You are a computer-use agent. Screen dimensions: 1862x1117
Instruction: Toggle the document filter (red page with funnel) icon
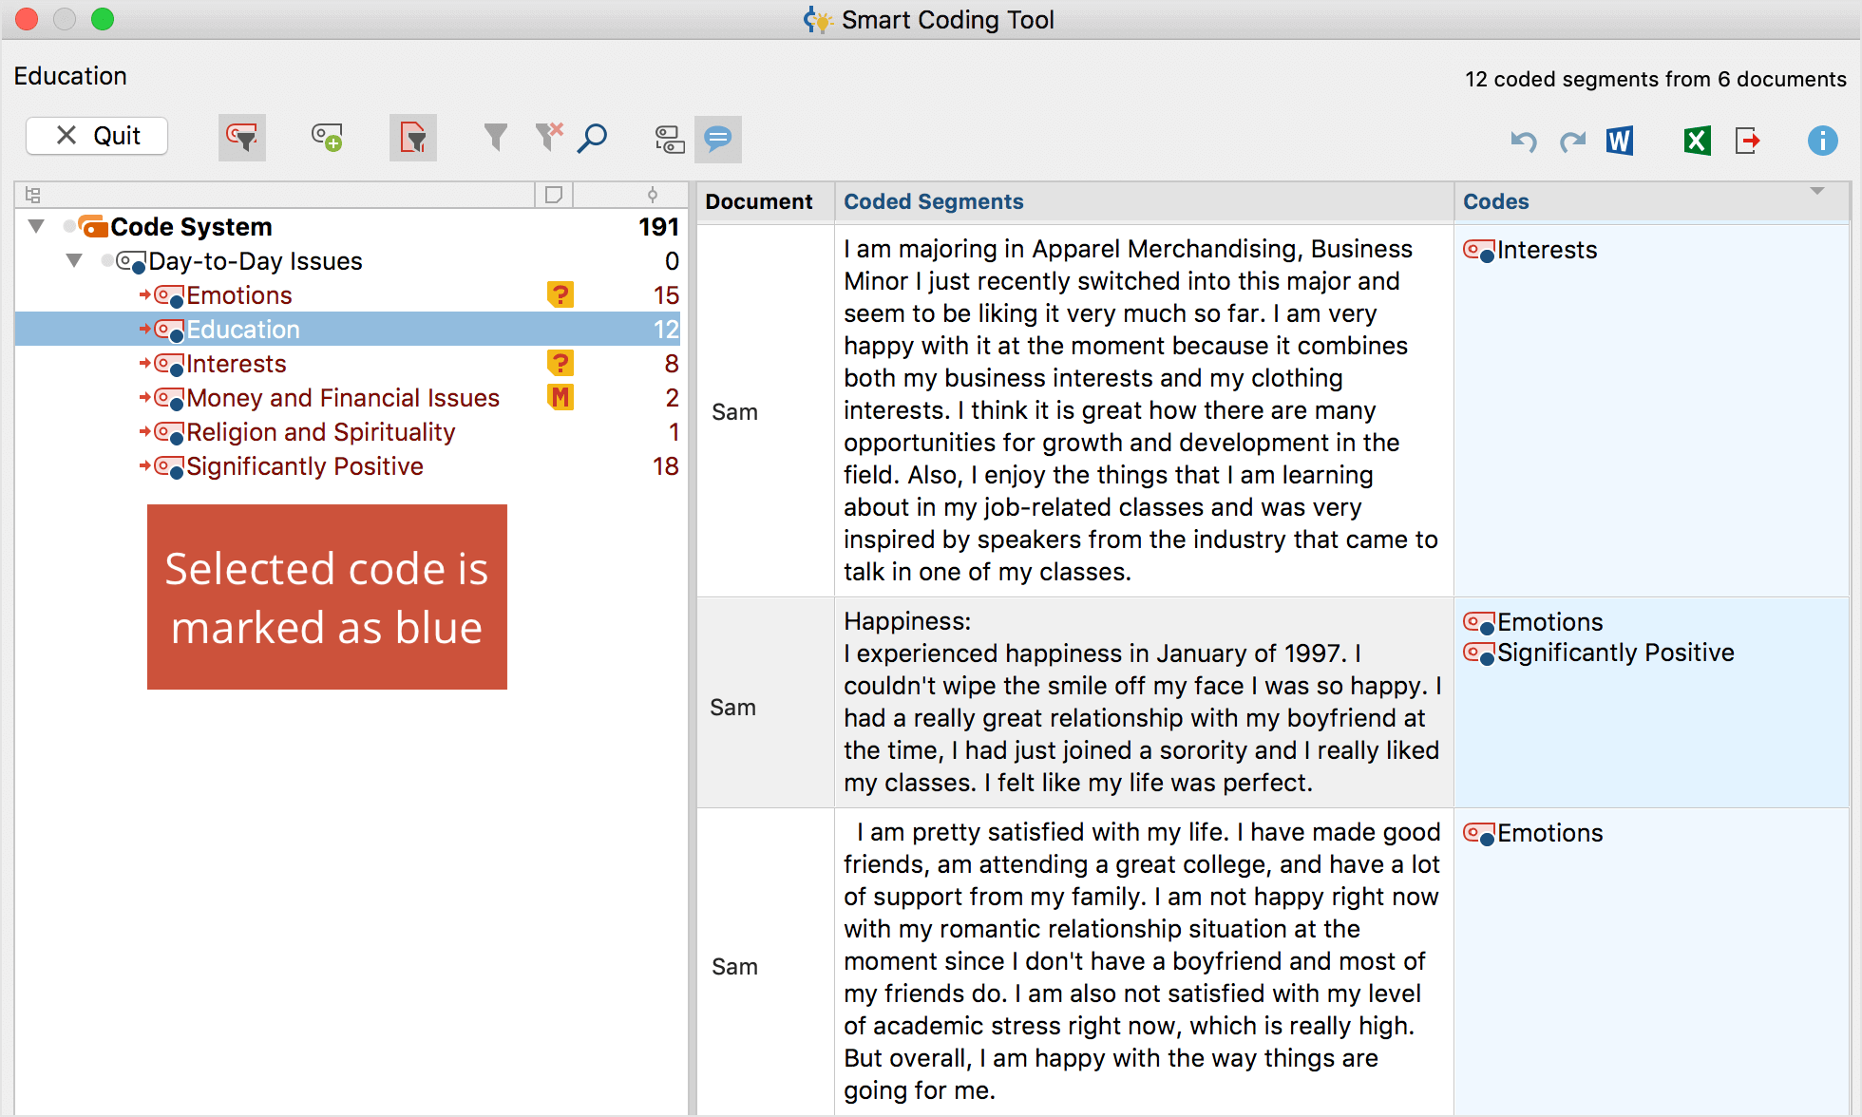[413, 139]
